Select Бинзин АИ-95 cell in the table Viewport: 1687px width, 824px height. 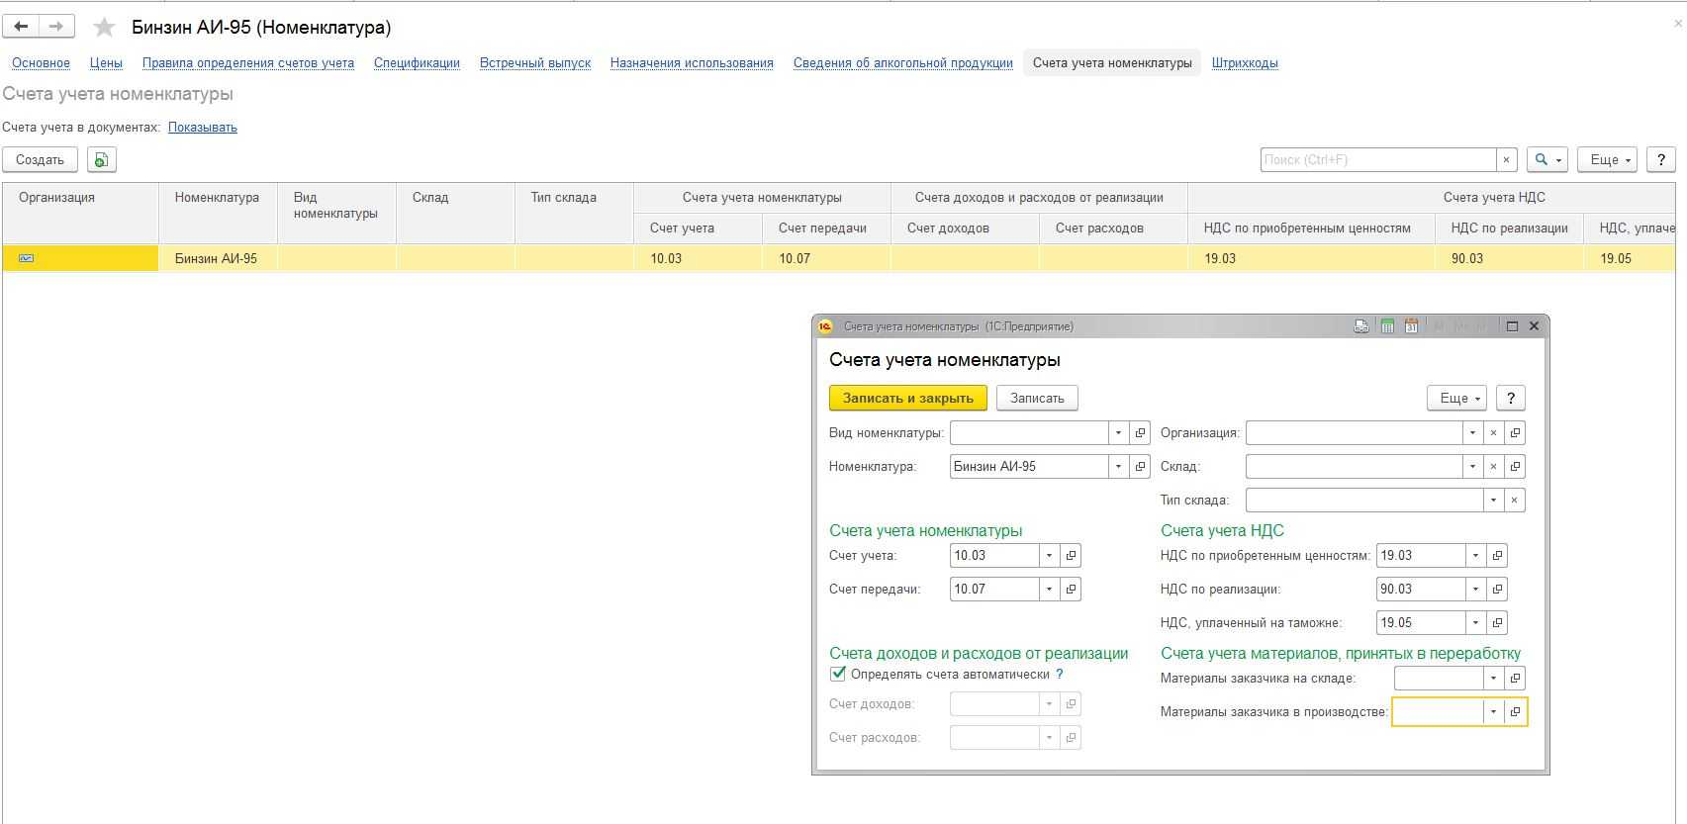pos(218,258)
